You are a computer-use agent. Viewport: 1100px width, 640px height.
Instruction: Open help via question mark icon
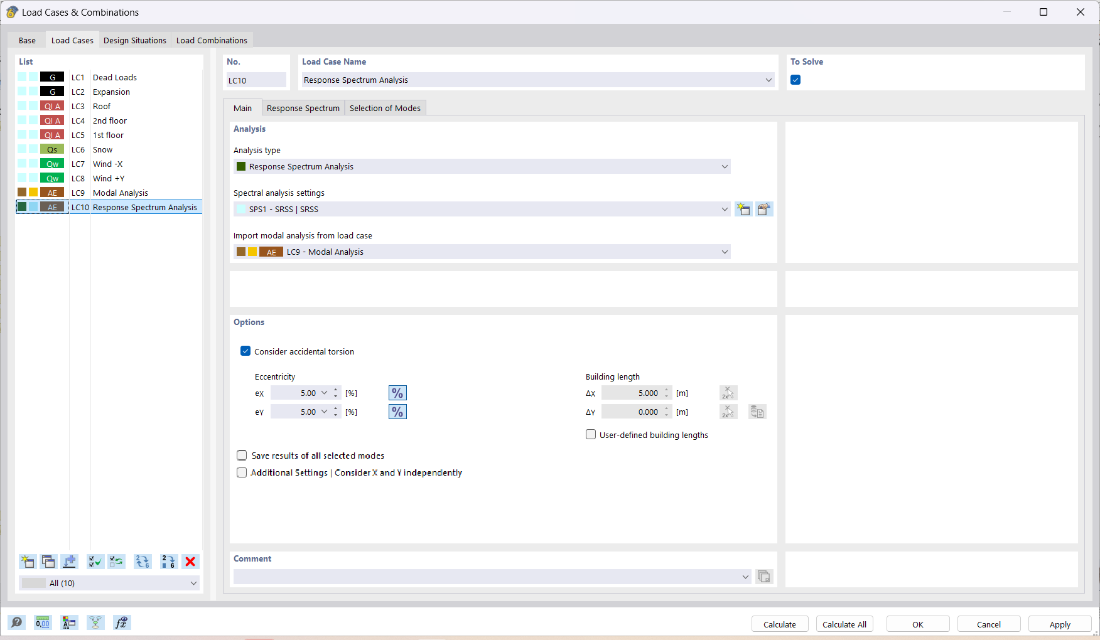[x=17, y=622]
